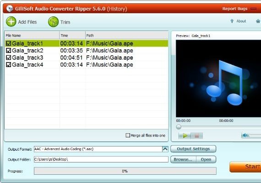261x183 pixels.
Task: Click the Add Files label
Action: coord(27,22)
